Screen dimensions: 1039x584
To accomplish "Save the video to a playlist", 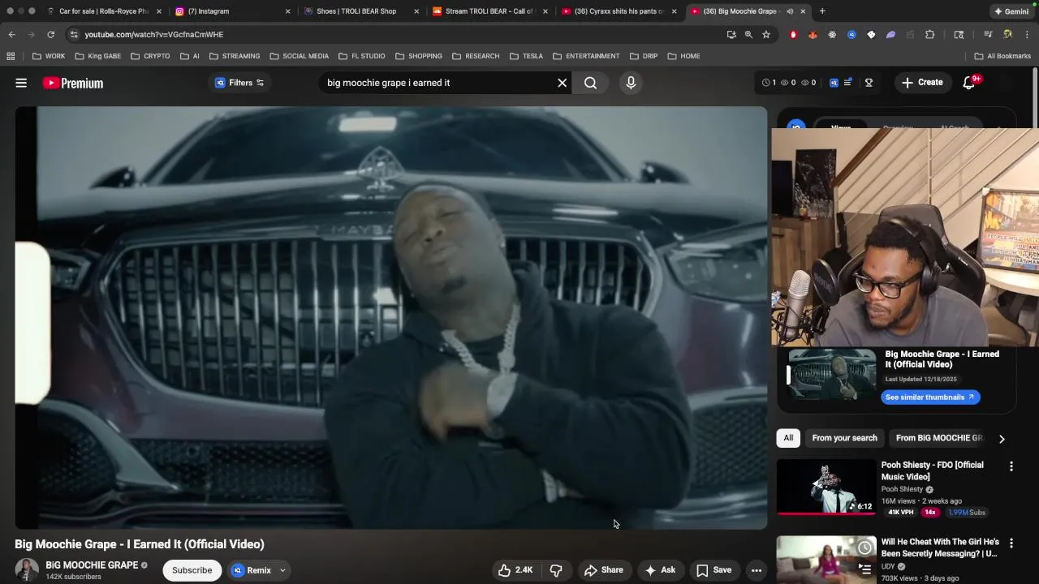I will [x=714, y=570].
